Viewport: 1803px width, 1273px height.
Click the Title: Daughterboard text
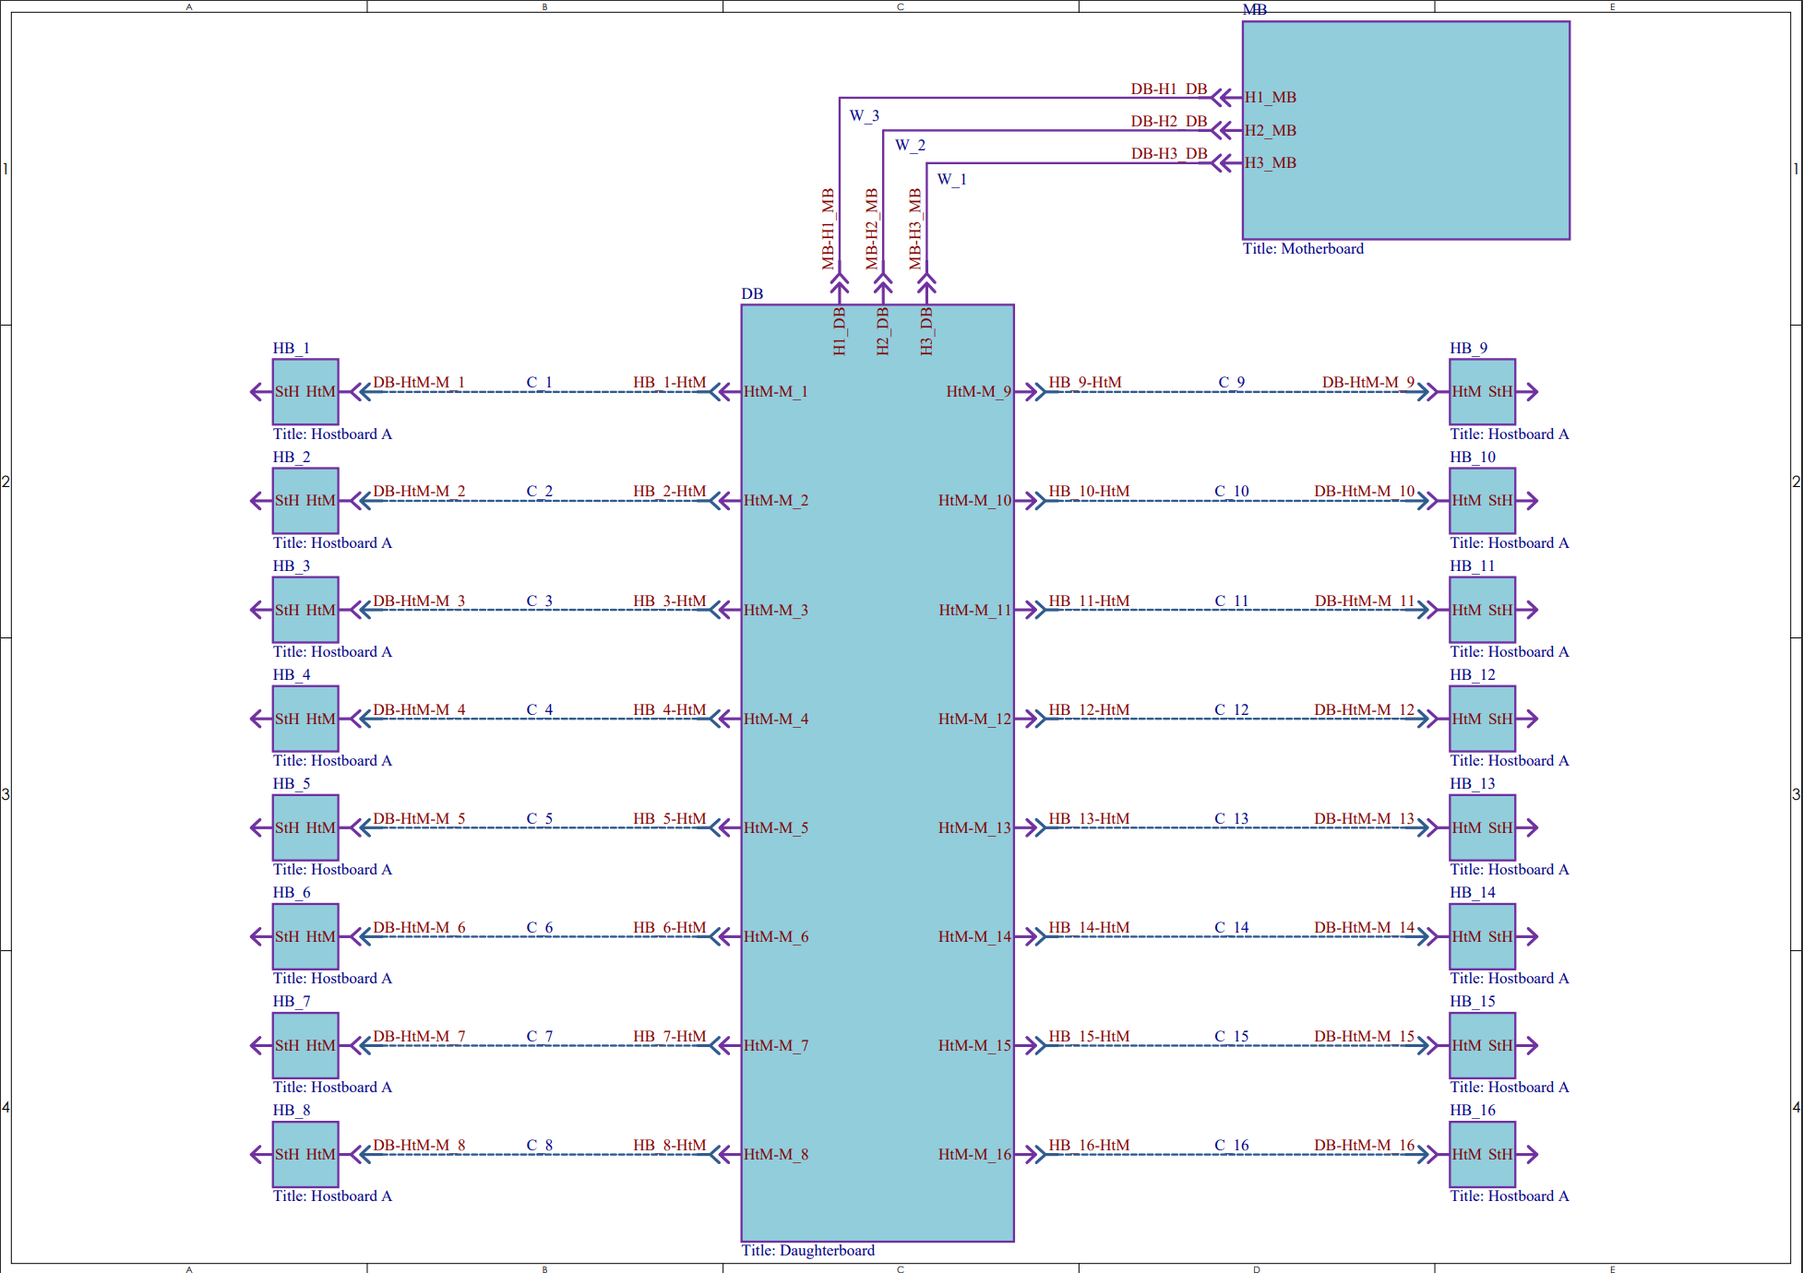pos(808,1251)
